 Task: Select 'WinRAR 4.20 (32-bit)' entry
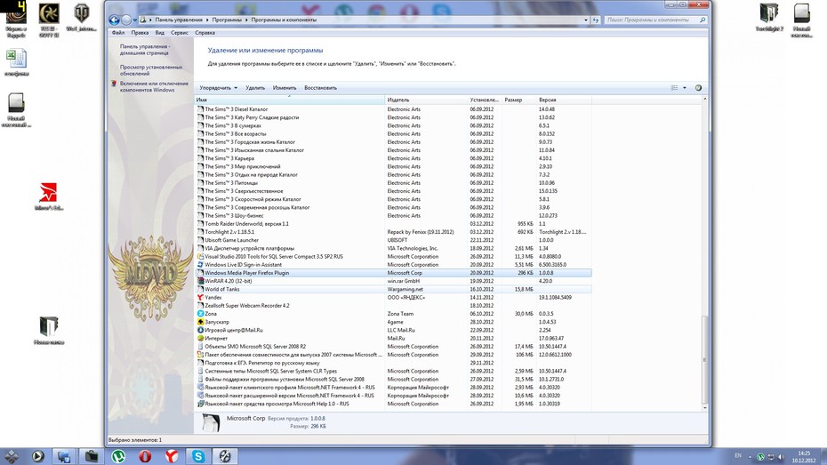tap(393, 281)
